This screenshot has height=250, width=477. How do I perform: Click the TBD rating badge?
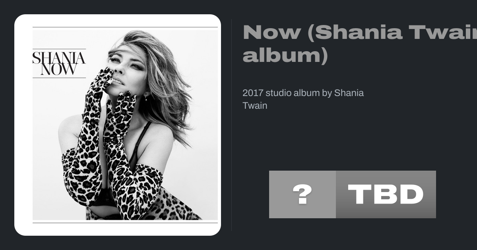pos(386,194)
